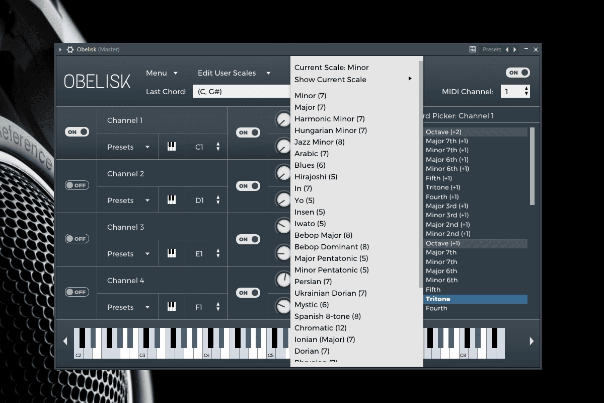Choose Bebop Dominant (8) scale
604x403 pixels.
pyautogui.click(x=332, y=246)
